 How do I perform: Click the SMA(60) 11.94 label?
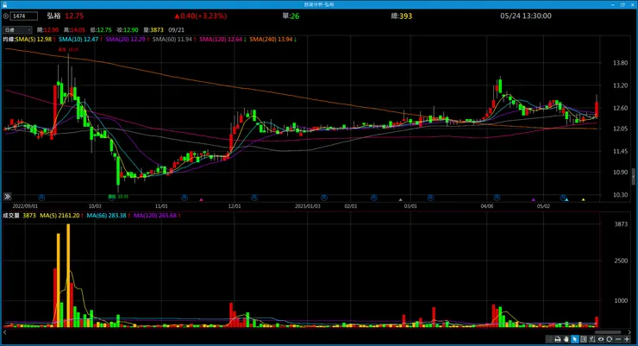(x=174, y=39)
